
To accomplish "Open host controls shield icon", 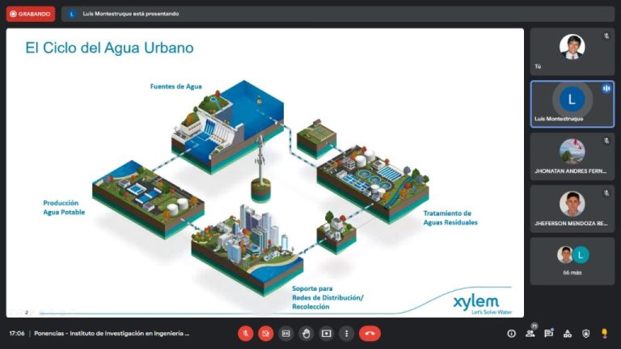I will (x=586, y=333).
